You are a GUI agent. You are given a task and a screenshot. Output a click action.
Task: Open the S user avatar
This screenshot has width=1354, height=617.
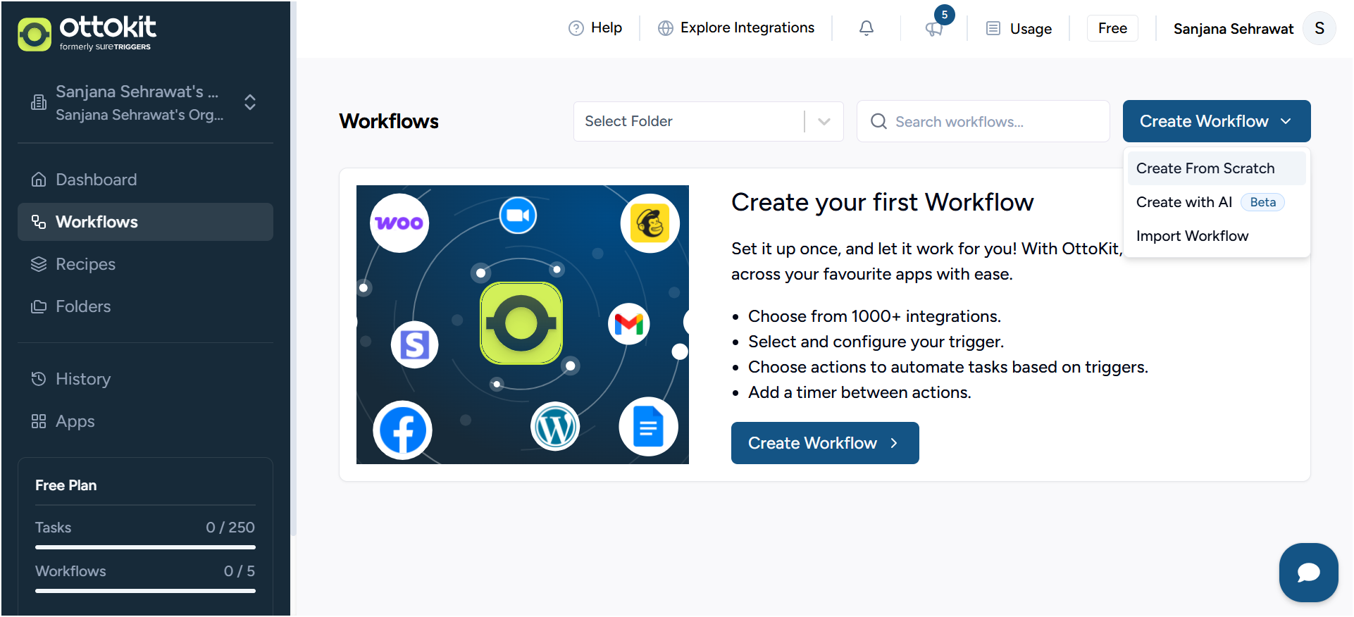(x=1319, y=28)
